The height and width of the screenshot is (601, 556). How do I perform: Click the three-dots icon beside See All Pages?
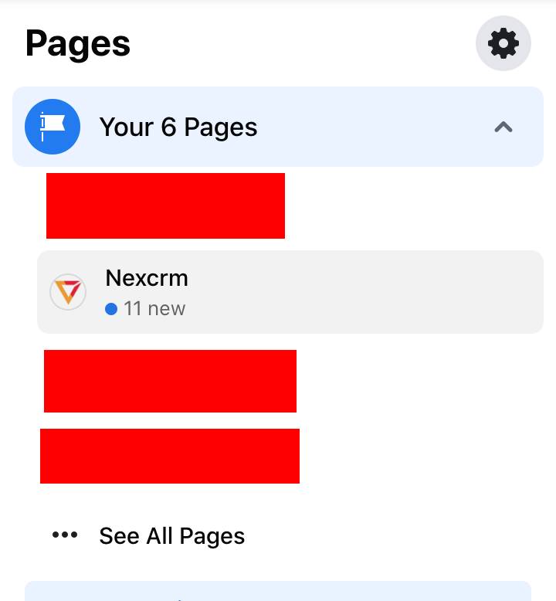tap(65, 535)
